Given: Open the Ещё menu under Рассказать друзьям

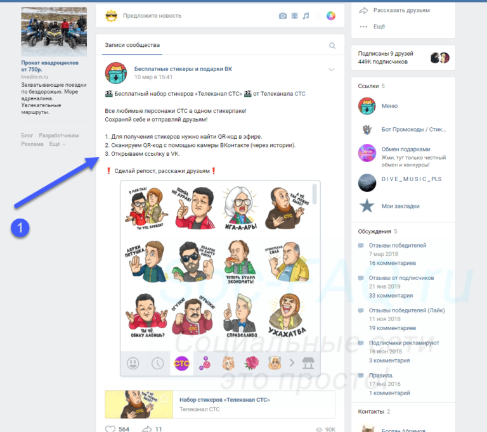Looking at the screenshot, I should 379,27.
